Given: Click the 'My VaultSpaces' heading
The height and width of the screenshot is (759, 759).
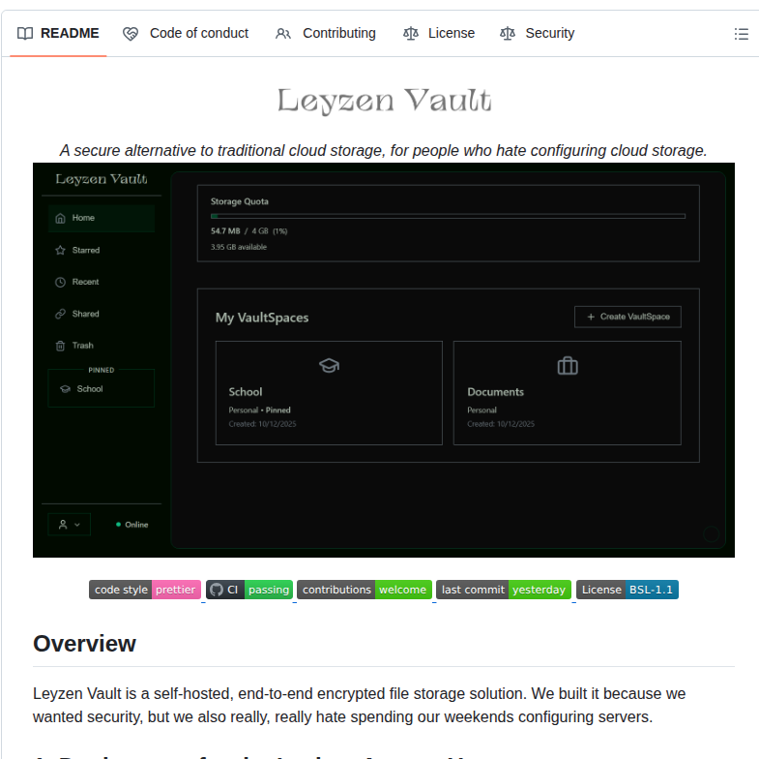Looking at the screenshot, I should coord(262,318).
